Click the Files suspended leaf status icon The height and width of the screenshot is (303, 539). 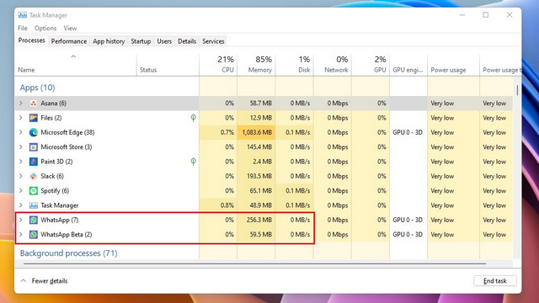click(193, 118)
